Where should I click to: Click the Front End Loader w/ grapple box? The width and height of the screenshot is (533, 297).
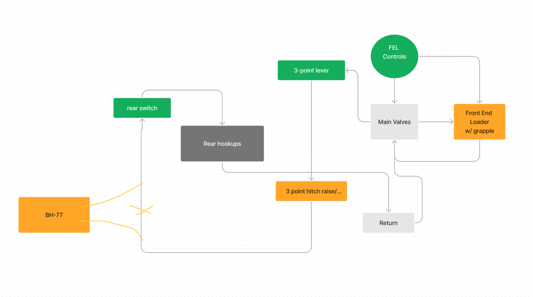click(x=479, y=122)
